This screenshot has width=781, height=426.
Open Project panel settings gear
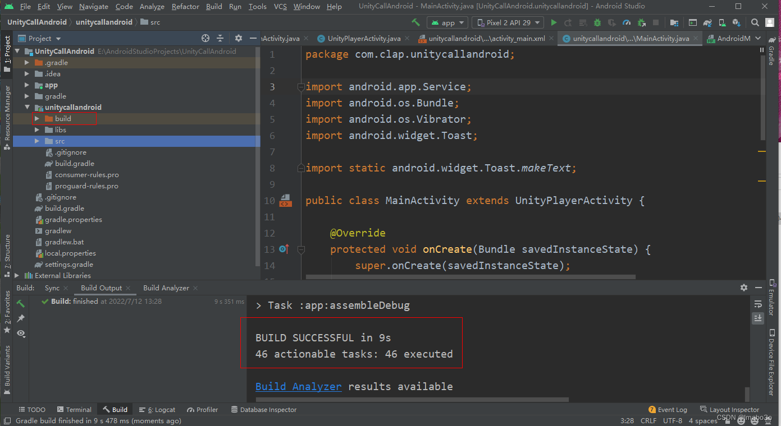coord(239,38)
